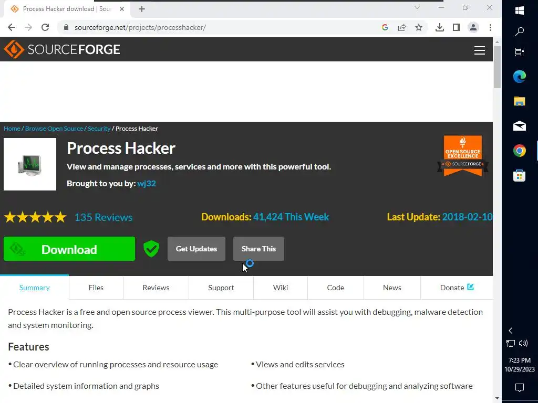Open the Chrome profile avatar
538x403 pixels.
(473, 27)
